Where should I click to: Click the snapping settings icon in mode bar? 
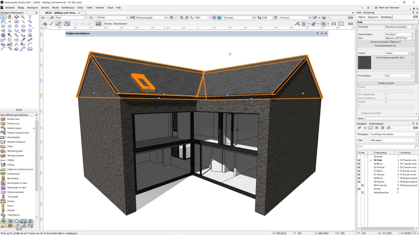pyautogui.click(x=303, y=24)
